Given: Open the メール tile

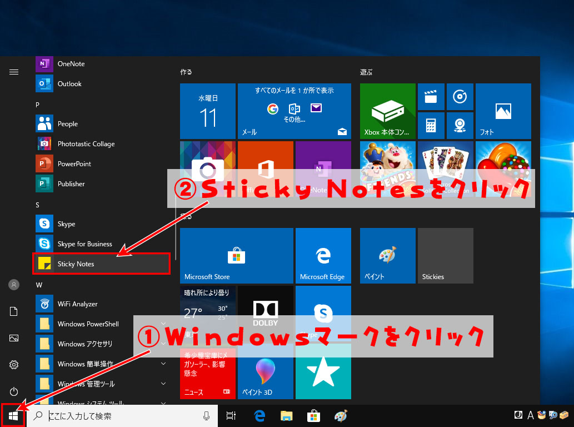Looking at the screenshot, I should [295, 111].
